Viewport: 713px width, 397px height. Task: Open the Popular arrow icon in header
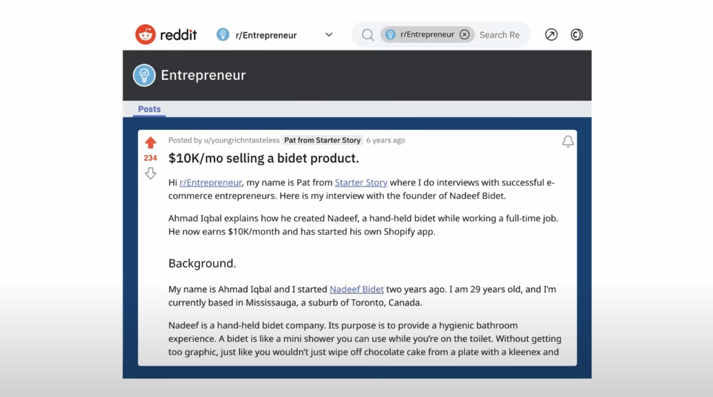(x=551, y=35)
